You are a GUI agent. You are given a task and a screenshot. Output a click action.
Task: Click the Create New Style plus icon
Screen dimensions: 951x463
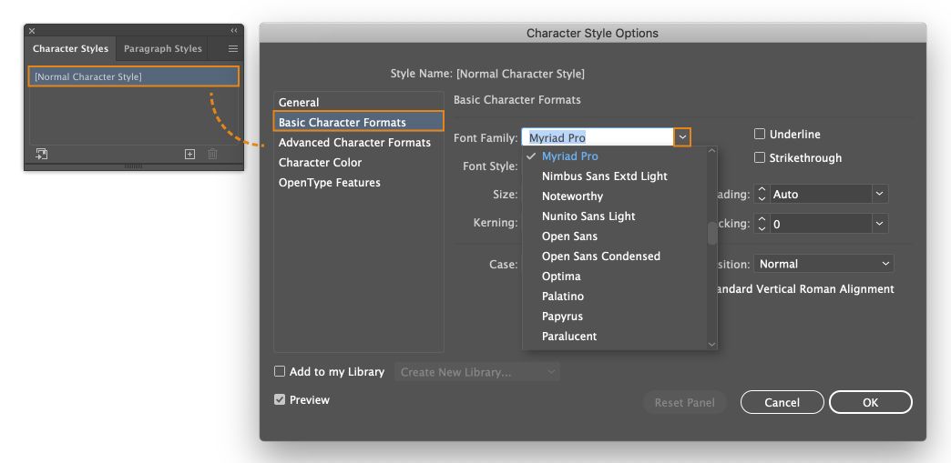189,155
